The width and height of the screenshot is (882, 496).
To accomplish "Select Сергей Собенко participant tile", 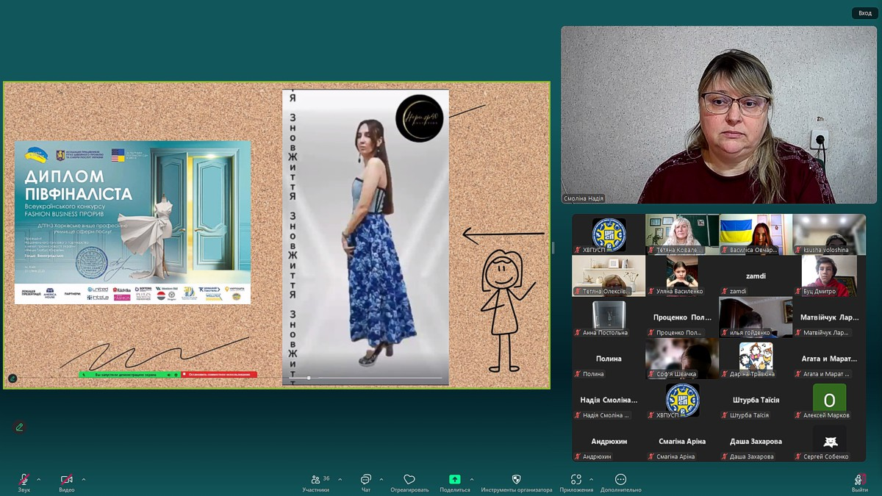I will (829, 442).
